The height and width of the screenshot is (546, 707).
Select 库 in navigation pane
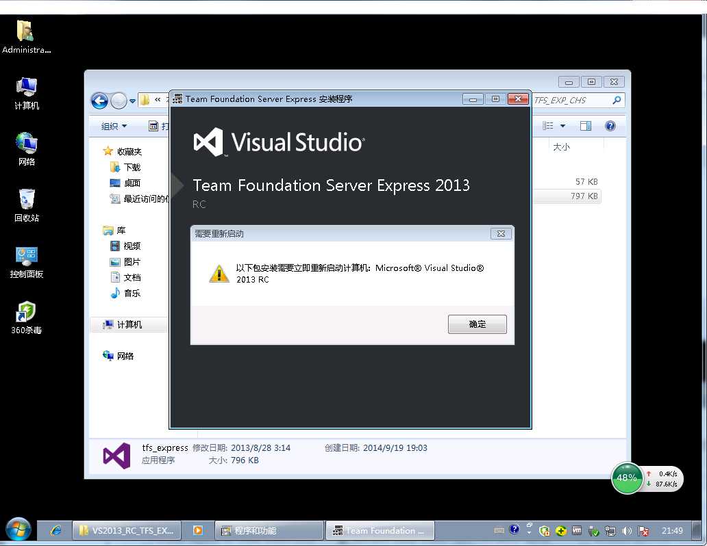tap(114, 230)
